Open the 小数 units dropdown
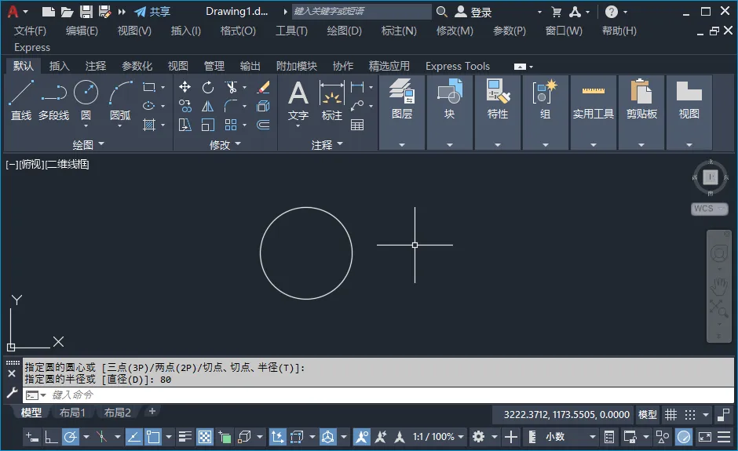This screenshot has width=738, height=451. click(571, 437)
